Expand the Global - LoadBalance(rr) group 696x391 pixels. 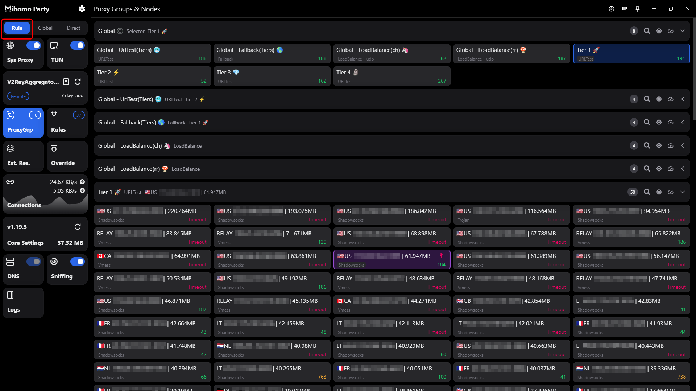click(683, 169)
